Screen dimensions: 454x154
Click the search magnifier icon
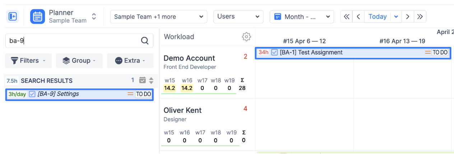[145, 41]
